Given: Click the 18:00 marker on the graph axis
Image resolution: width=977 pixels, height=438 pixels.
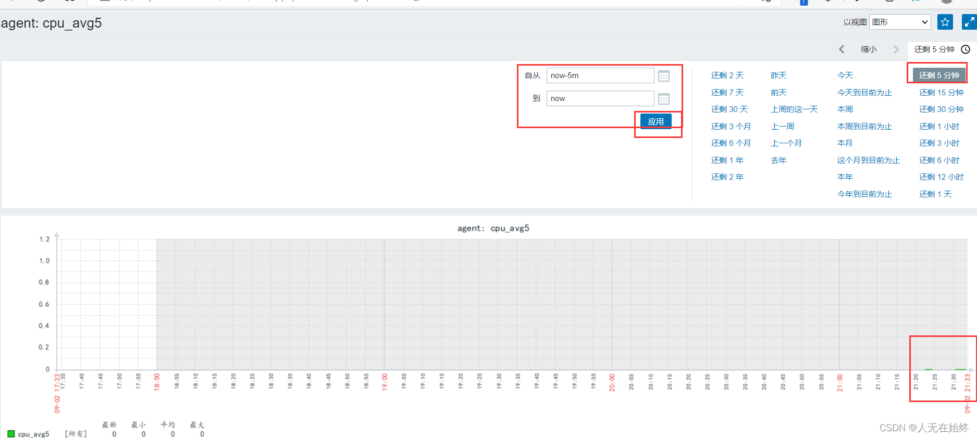Looking at the screenshot, I should point(157,382).
